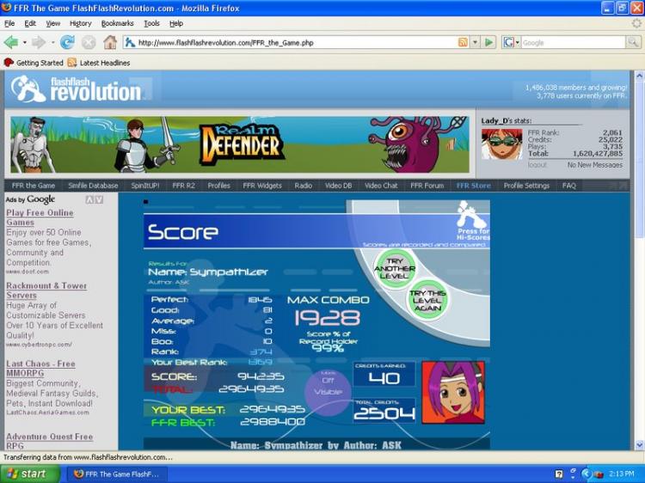Click the FlashFlash Revolution logo
645x483 pixels.
(76, 89)
